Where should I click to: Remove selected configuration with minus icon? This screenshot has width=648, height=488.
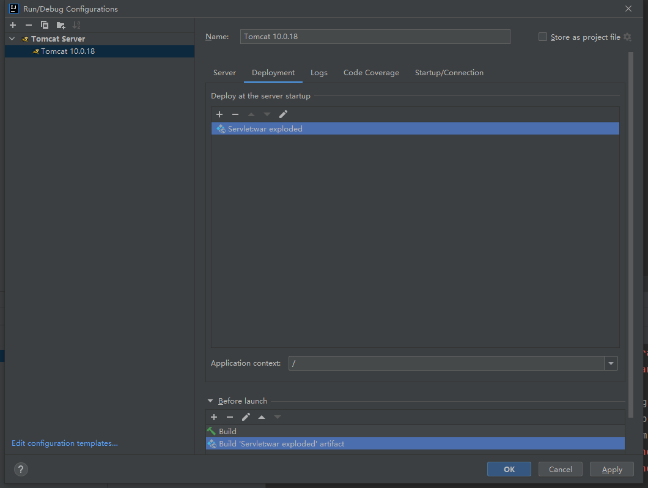tap(29, 25)
